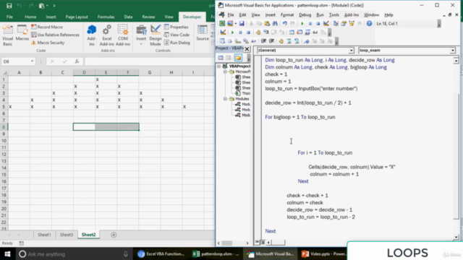Collapse Microsoft Excel Objects folder

pyautogui.click(x=225, y=71)
